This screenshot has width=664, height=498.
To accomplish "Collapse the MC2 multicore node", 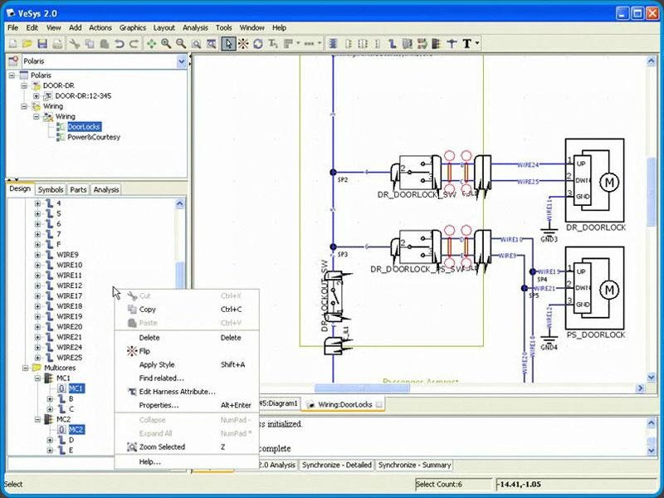I will [37, 419].
